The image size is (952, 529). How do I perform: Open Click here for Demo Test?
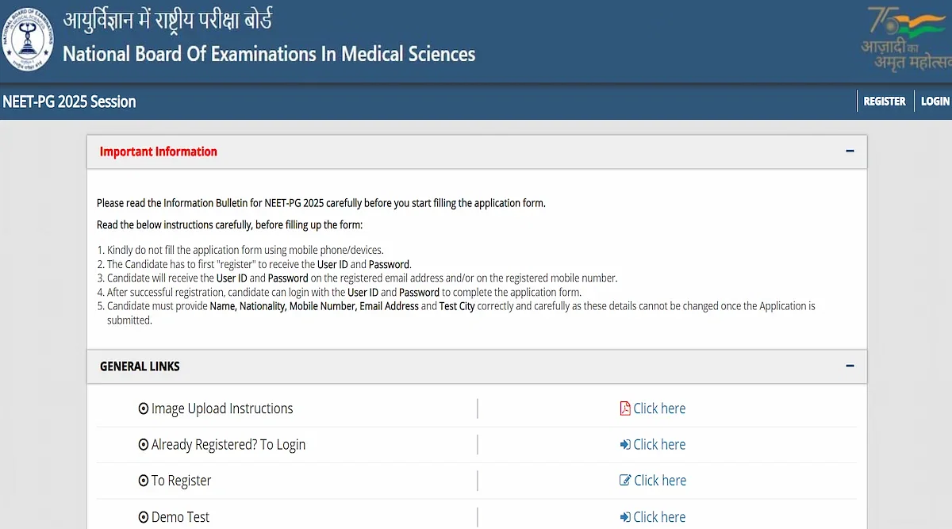659,517
